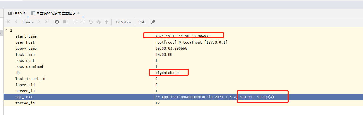Select the user_host field label
This screenshot has height=115, width=363.
[25, 42]
